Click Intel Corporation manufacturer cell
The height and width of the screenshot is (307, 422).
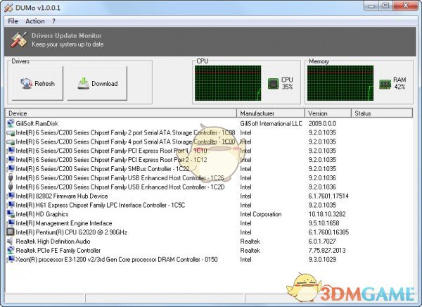click(x=261, y=214)
